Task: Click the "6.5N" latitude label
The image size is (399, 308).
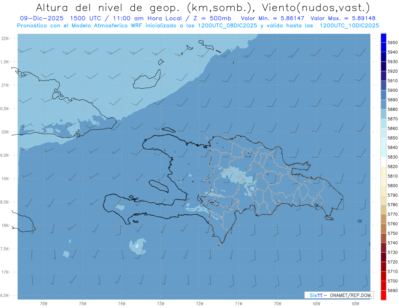Action: click(4, 295)
